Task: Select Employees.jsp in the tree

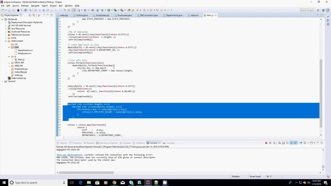Action: tap(21, 69)
